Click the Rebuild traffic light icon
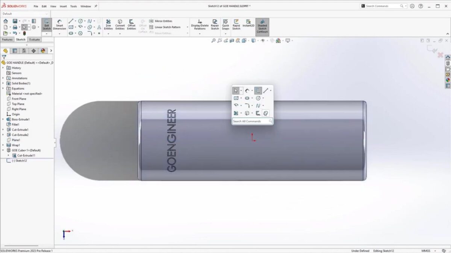Image resolution: width=451 pixels, height=253 pixels. (x=24, y=33)
